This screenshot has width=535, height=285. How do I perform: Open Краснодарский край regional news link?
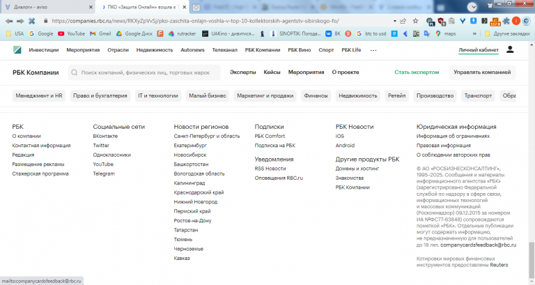coord(199,192)
